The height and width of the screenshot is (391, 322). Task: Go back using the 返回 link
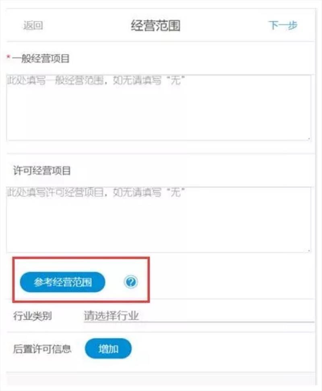pyautogui.click(x=33, y=25)
